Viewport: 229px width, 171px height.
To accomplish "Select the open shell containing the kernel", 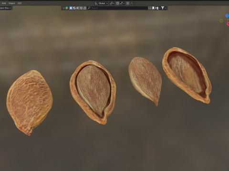I will [93, 92].
